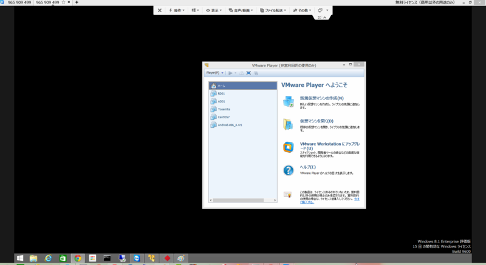486x265 pixels.
Task: Click the open virtual machine folder icon
Action: (288, 124)
